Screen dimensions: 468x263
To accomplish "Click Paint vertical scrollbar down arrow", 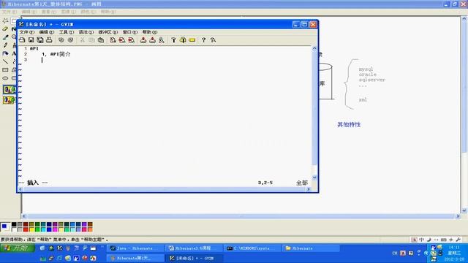I will click(x=464, y=210).
